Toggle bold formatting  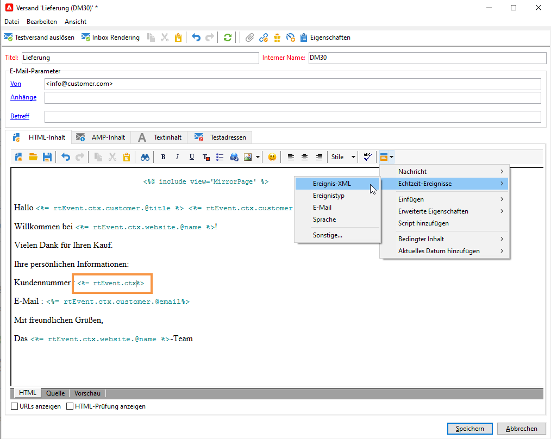(x=163, y=157)
